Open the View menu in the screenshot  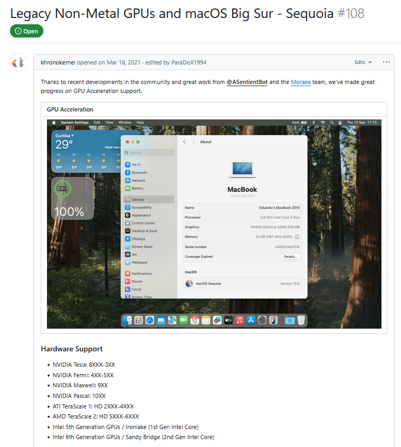tap(109, 123)
